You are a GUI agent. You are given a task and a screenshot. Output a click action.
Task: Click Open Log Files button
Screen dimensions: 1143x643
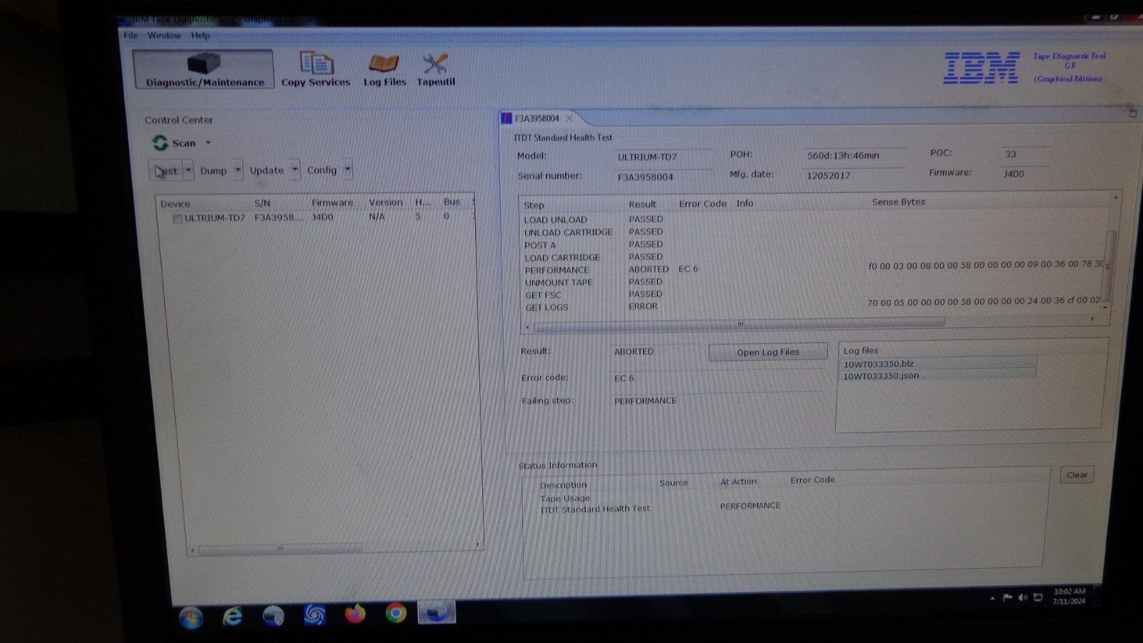[768, 352]
